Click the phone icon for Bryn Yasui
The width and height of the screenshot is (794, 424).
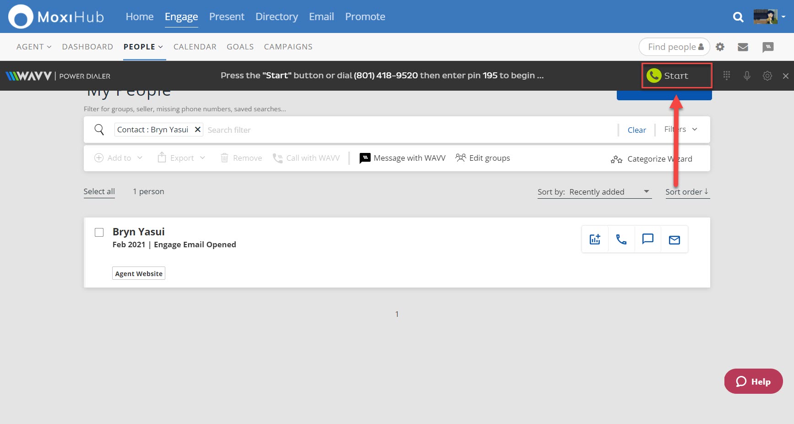[x=621, y=239]
